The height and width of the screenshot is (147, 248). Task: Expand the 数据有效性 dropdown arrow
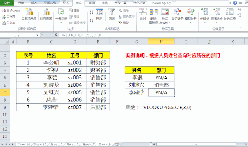click(x=170, y=23)
